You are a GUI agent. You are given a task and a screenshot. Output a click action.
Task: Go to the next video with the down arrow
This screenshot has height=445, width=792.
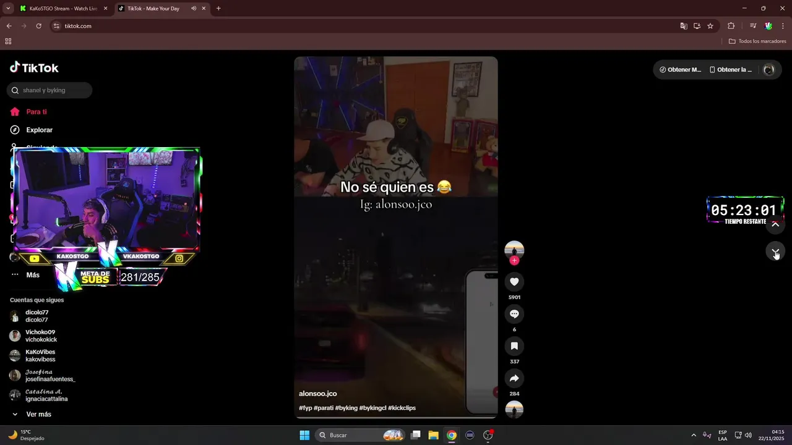pyautogui.click(x=775, y=252)
